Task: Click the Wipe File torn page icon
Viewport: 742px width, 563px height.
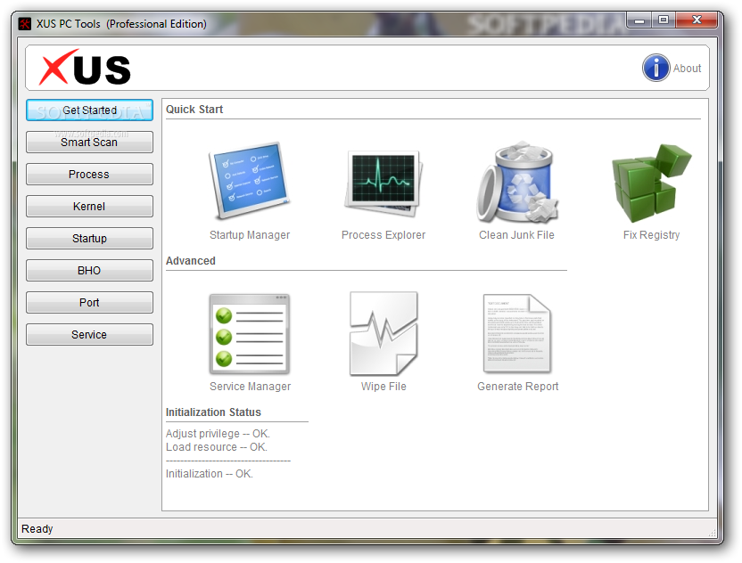Action: pyautogui.click(x=383, y=334)
